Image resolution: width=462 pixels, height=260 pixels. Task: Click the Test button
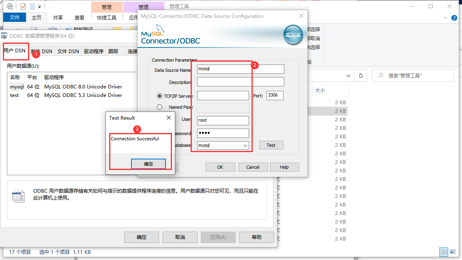pyautogui.click(x=271, y=145)
